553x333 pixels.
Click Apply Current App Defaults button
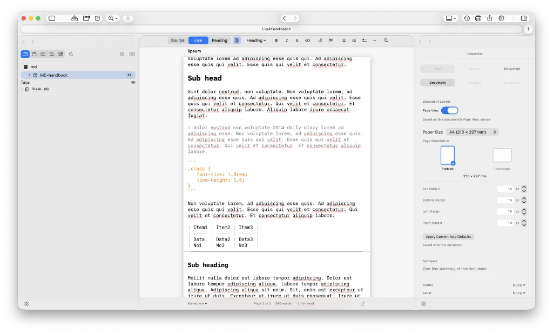pos(448,237)
